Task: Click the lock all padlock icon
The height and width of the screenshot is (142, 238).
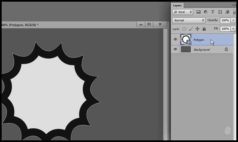Action: pos(204,29)
